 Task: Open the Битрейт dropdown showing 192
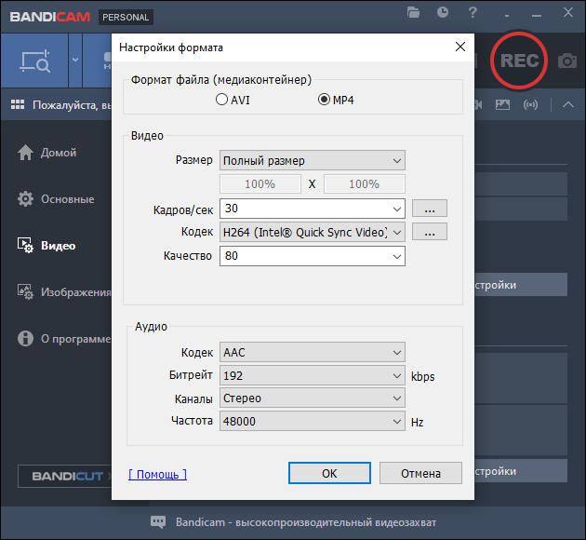313,375
